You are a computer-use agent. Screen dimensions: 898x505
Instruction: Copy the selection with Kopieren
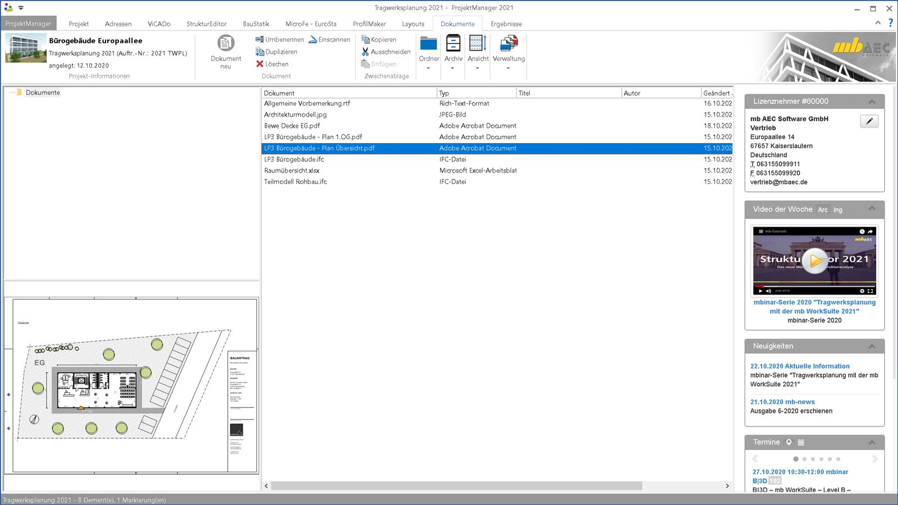(x=379, y=39)
